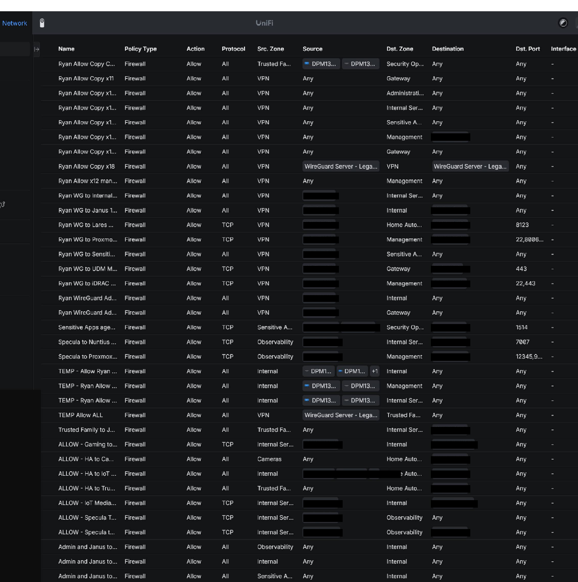Open the 'Ryan Allow Copy x11' policy

[x=86, y=78]
